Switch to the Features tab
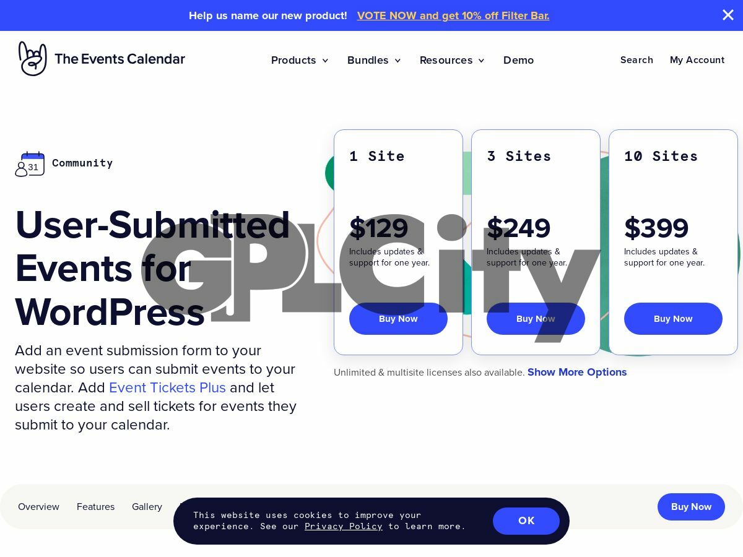The height and width of the screenshot is (557, 743). click(x=95, y=507)
